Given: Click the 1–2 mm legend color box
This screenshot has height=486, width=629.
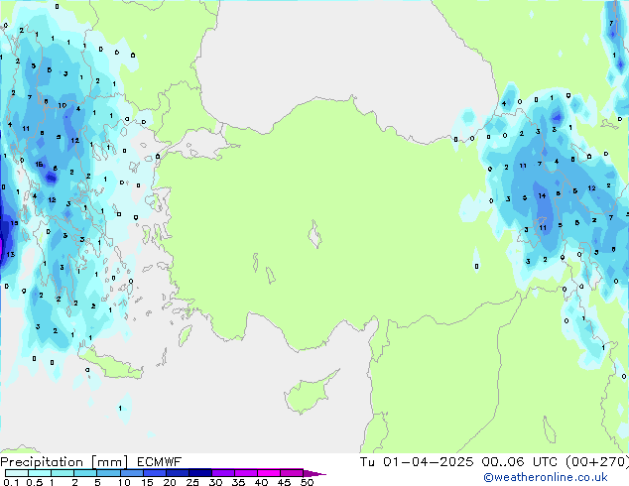Looking at the screenshot, I should [x=63, y=473].
